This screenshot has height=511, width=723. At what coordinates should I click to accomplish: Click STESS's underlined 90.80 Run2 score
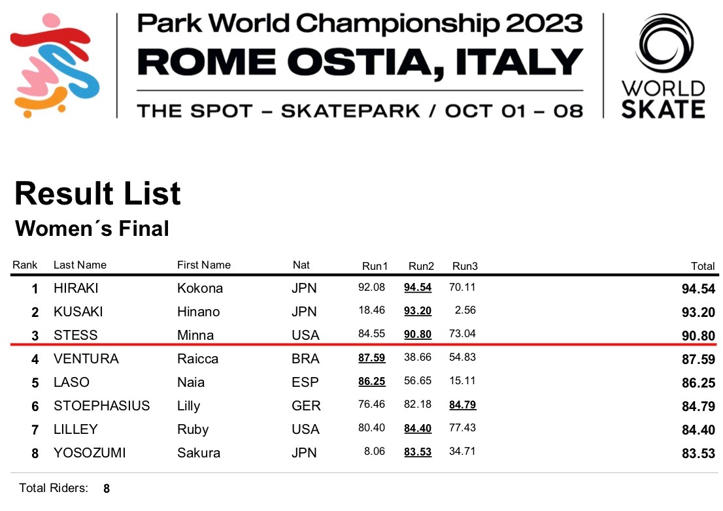click(x=418, y=335)
